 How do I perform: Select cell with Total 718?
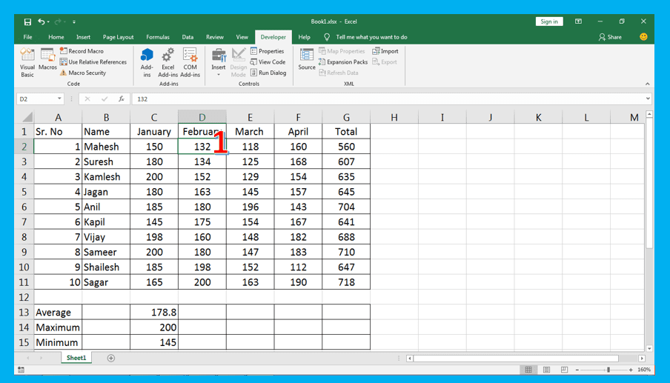click(x=346, y=282)
